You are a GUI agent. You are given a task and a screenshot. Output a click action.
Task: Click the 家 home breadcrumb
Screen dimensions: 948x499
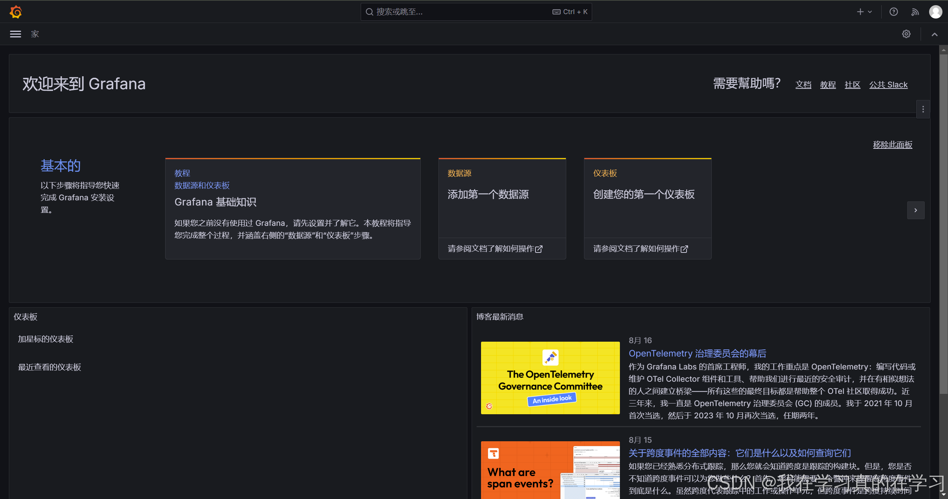click(35, 34)
